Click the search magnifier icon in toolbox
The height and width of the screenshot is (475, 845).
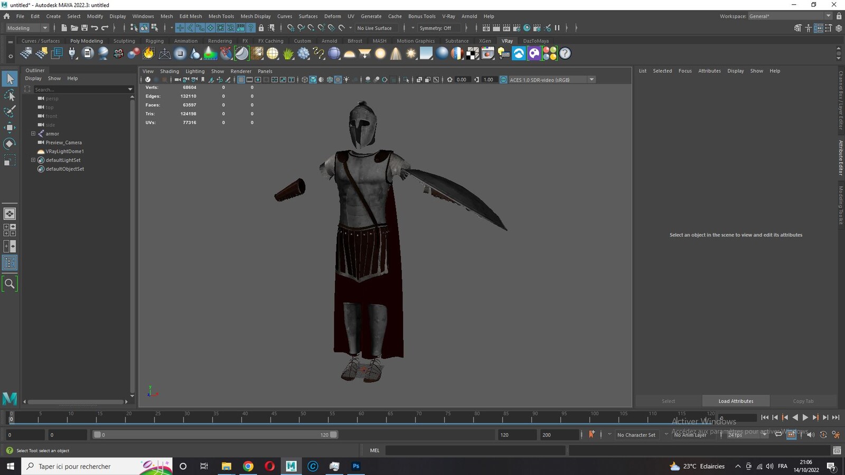pyautogui.click(x=10, y=283)
